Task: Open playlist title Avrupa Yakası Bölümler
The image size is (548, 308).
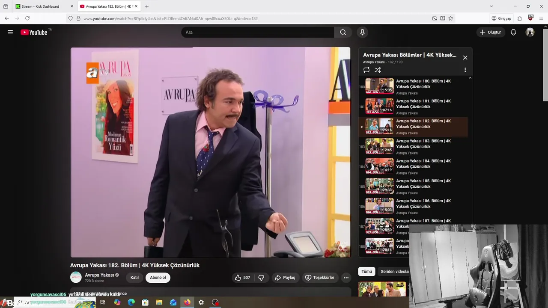Action: coord(410,55)
